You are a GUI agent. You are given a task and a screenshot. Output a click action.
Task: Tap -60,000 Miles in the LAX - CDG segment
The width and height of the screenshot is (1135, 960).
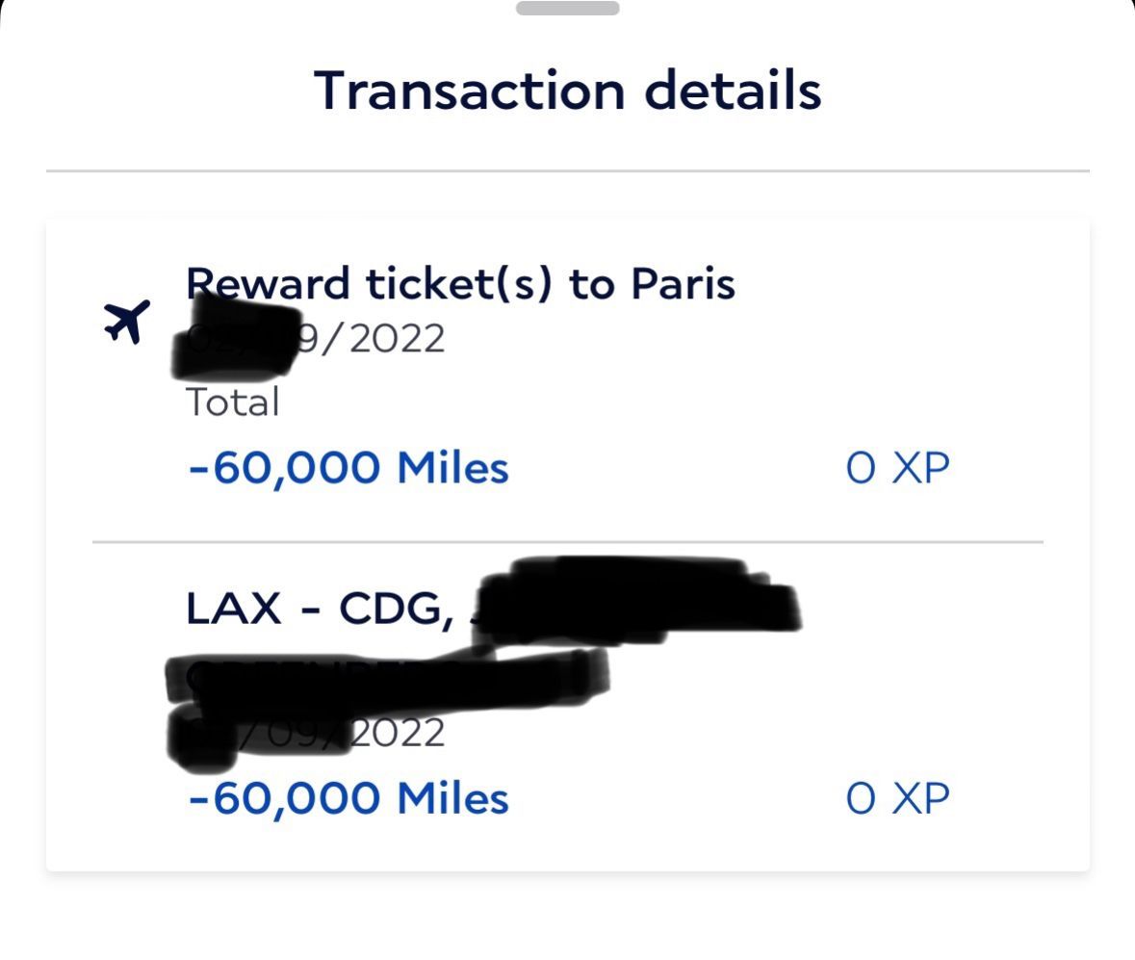pos(348,798)
